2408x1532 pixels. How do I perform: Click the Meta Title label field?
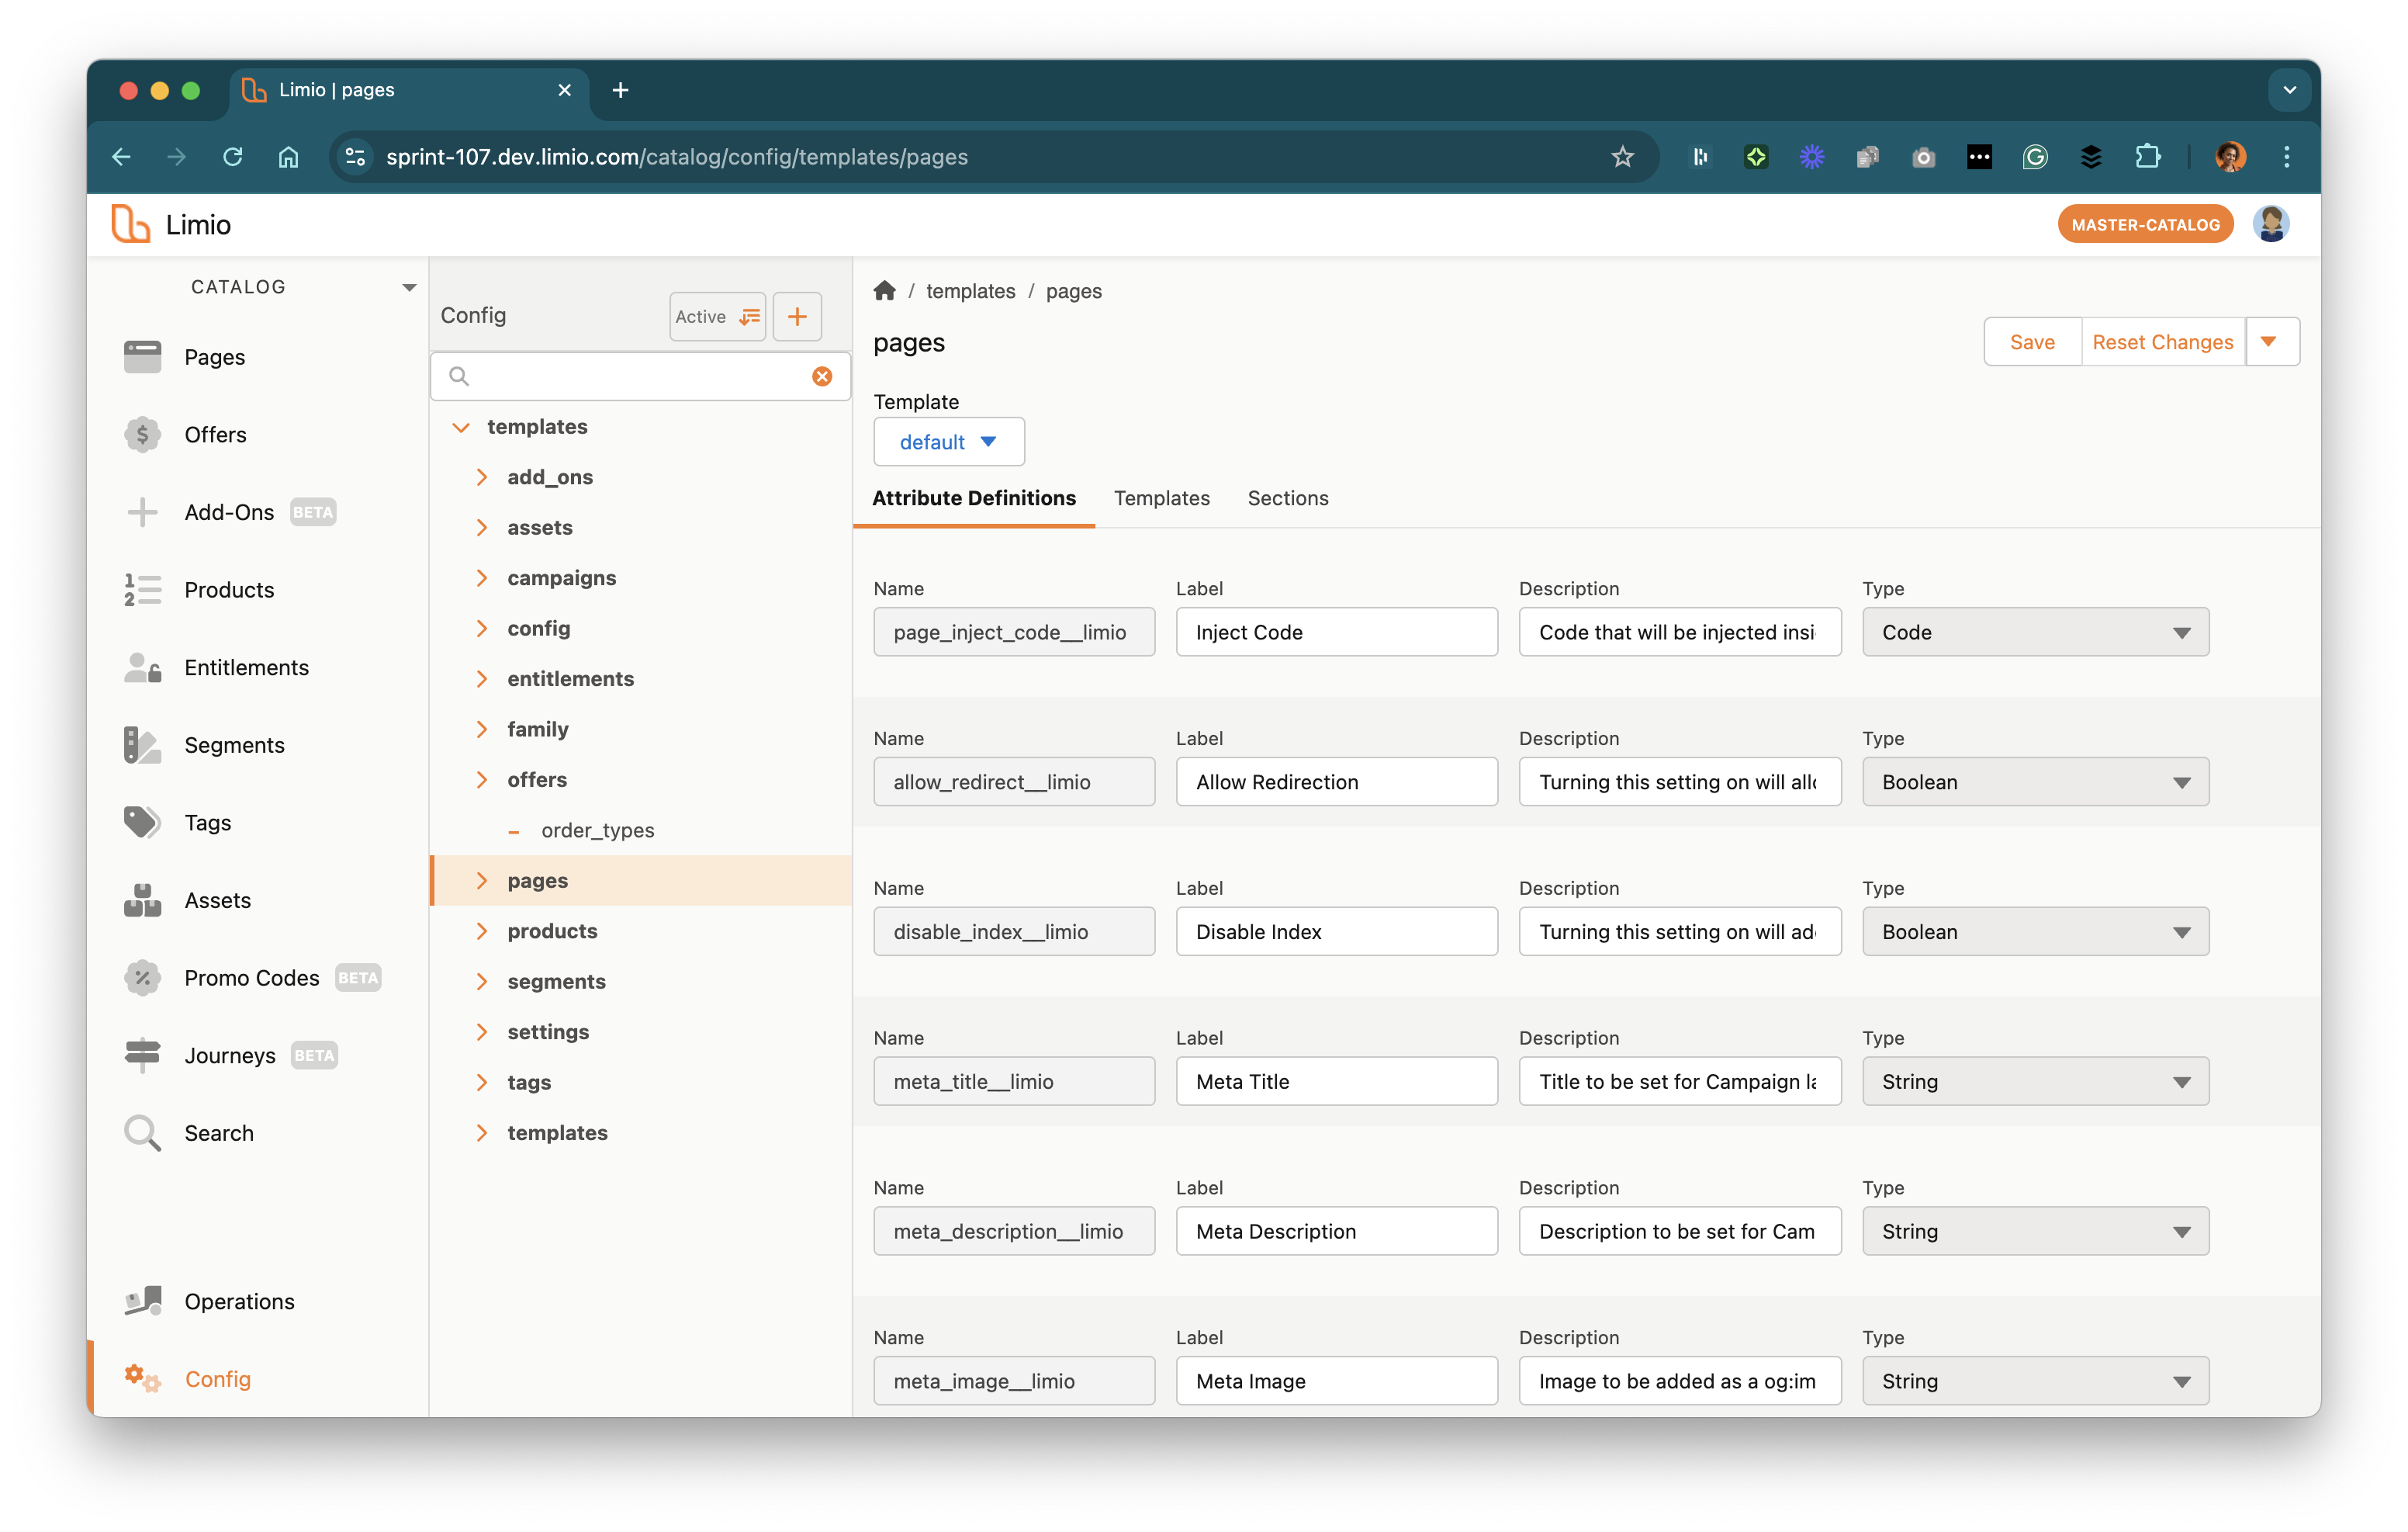point(1336,1082)
